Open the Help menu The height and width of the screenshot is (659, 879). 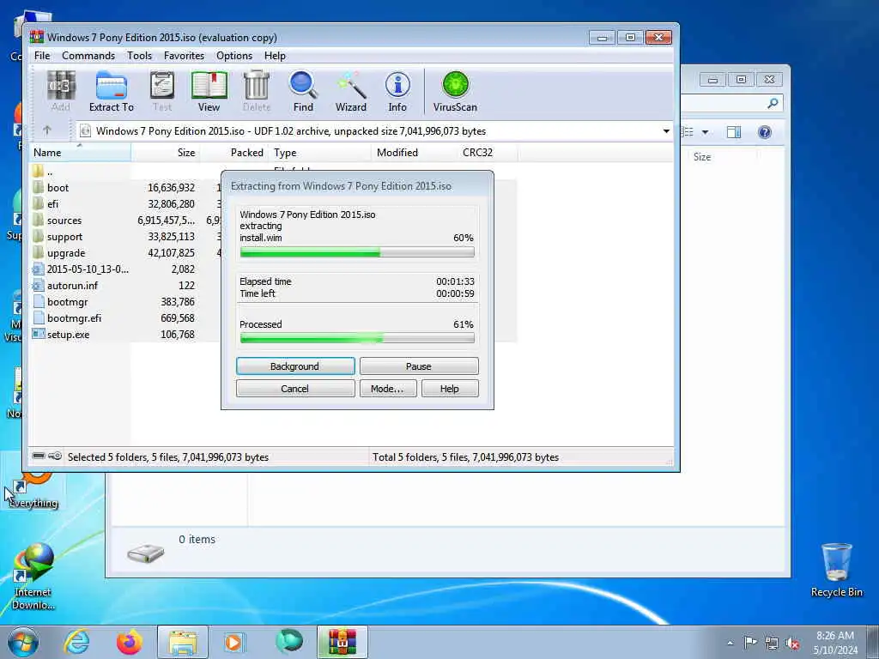tap(275, 56)
